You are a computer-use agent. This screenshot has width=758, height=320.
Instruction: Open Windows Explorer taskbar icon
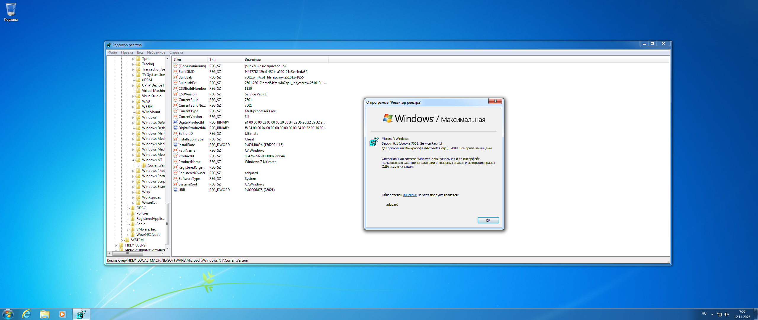[x=44, y=314]
